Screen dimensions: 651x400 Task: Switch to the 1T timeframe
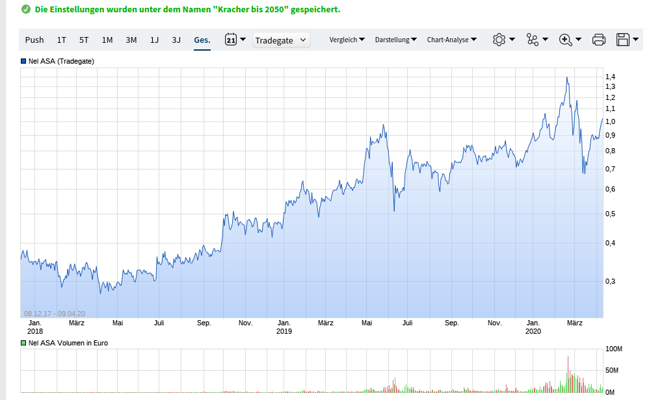click(62, 40)
